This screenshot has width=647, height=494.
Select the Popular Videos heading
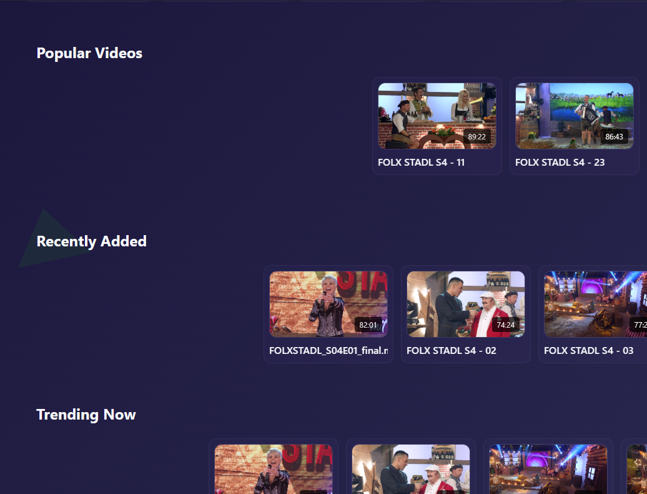pos(89,53)
